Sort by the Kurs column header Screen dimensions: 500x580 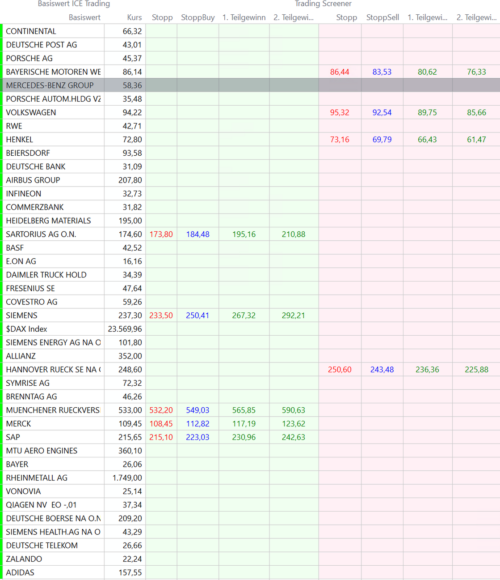point(134,17)
